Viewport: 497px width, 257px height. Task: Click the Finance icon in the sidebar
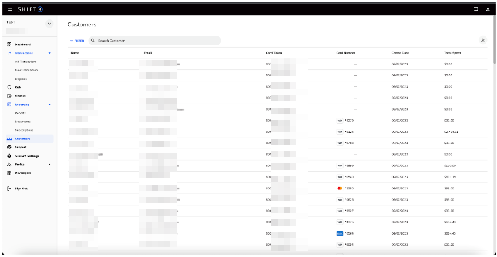pyautogui.click(x=9, y=96)
